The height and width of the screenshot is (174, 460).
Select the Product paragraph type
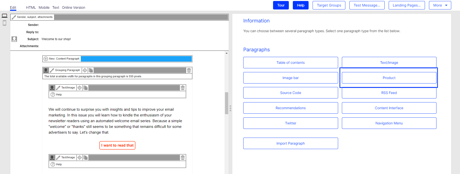pos(389,78)
